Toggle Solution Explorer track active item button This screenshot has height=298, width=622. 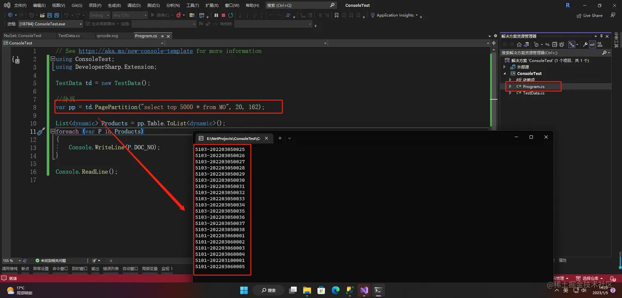572,44
